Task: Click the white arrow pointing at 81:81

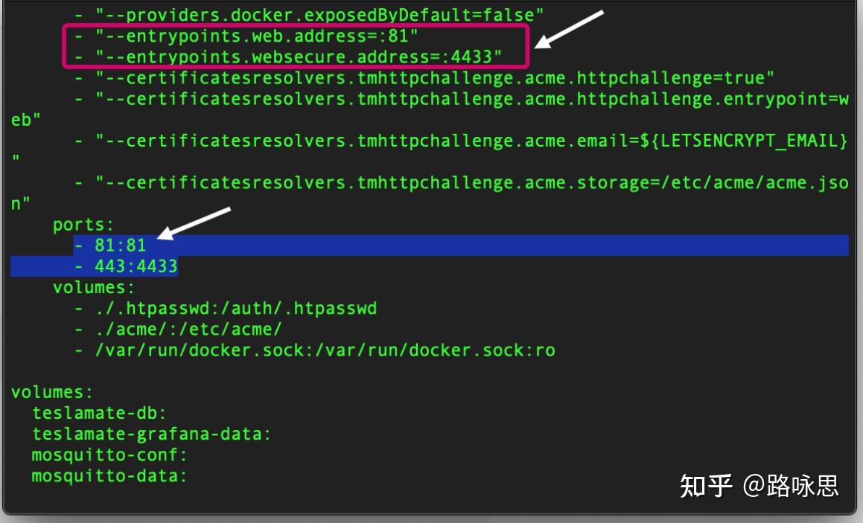Action: click(x=194, y=223)
